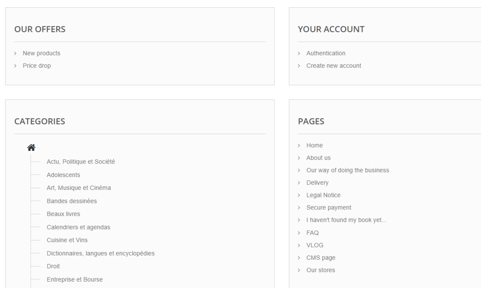Open the Legal Notice page
Screen dimensions: 481x288
323,195
